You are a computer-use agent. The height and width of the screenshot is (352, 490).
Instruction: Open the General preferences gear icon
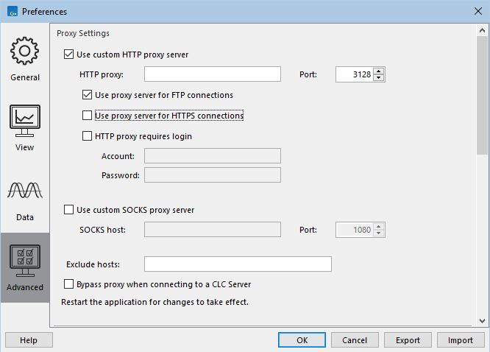pyautogui.click(x=25, y=52)
